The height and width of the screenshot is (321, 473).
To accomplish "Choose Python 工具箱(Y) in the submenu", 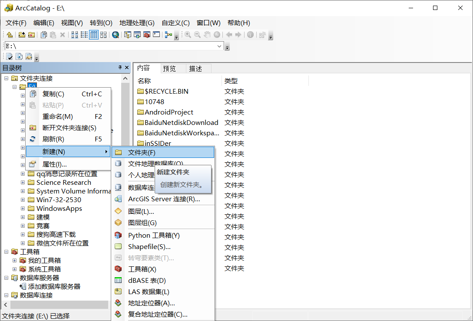I will (x=163, y=236).
